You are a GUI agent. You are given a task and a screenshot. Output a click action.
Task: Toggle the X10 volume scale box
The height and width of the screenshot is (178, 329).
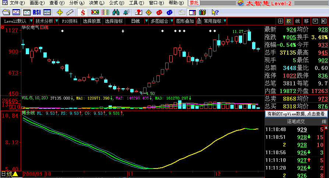click(15, 107)
